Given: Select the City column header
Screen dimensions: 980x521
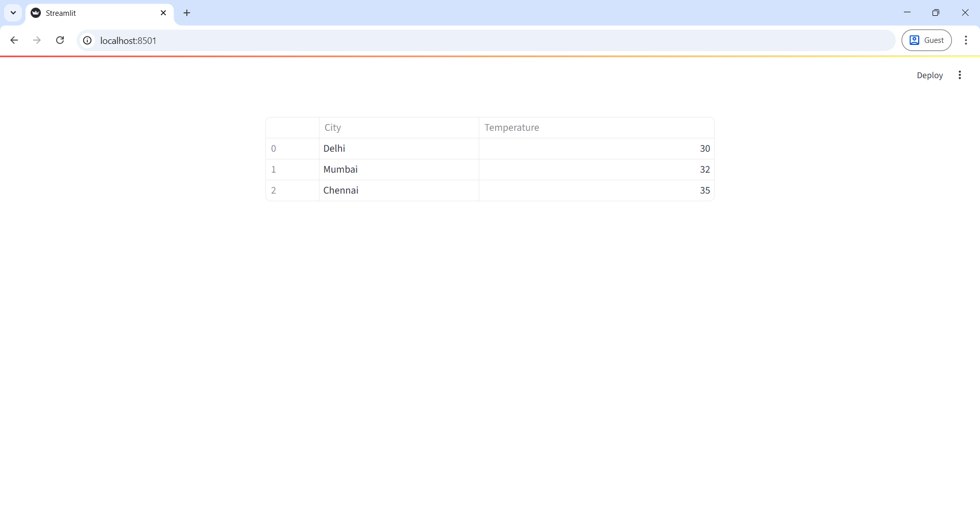Looking at the screenshot, I should [332, 128].
